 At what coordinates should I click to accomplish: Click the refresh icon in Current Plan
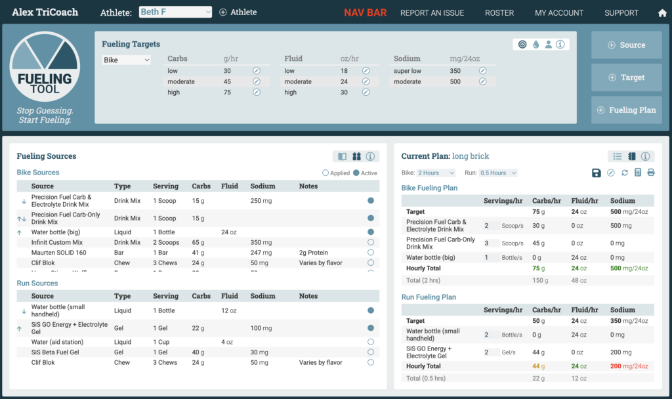625,173
